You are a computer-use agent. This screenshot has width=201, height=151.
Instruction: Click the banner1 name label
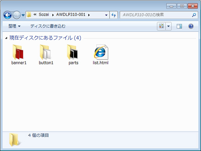click(x=19, y=63)
